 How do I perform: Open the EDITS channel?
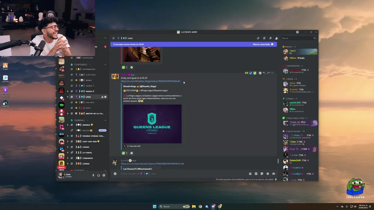coord(88,108)
